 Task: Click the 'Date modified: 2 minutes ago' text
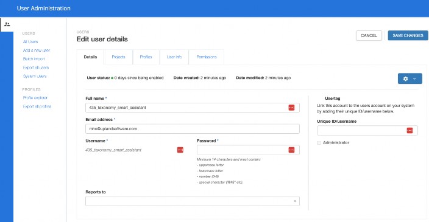point(263,78)
